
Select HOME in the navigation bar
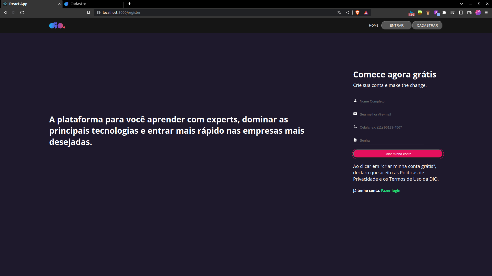(x=373, y=25)
